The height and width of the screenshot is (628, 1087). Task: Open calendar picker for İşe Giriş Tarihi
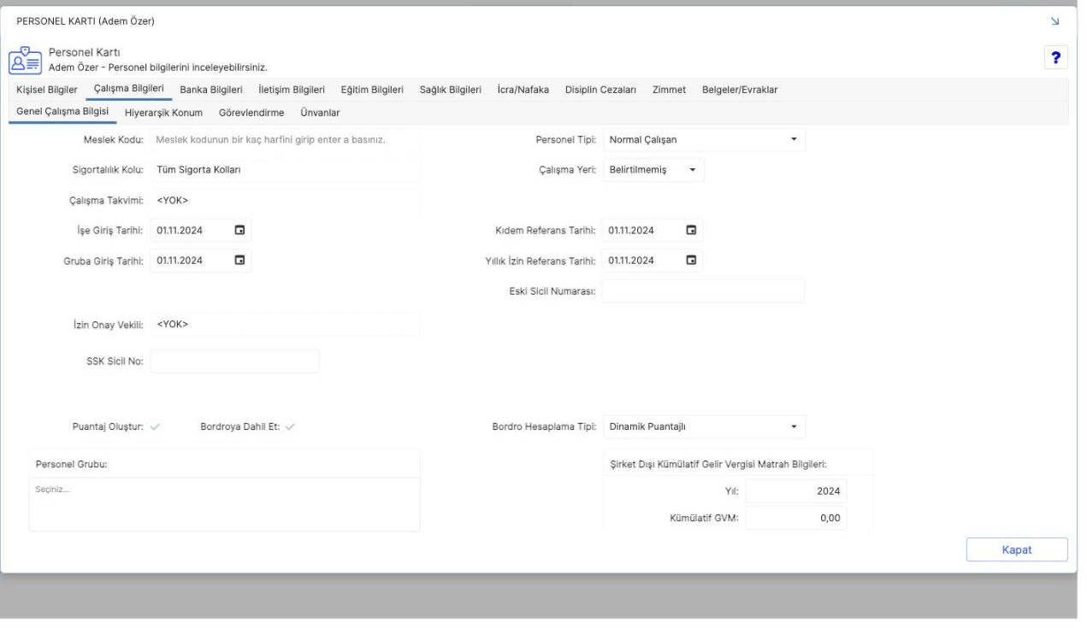click(240, 230)
